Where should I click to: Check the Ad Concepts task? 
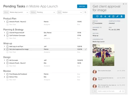pyautogui.click(x=7, y=60)
